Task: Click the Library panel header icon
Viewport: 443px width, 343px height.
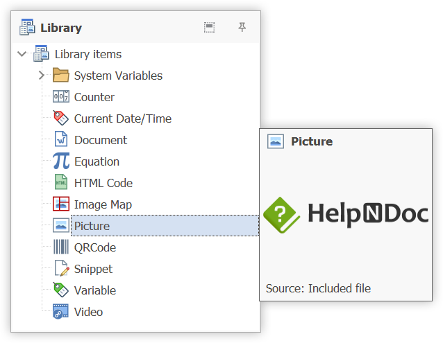Action: click(27, 27)
